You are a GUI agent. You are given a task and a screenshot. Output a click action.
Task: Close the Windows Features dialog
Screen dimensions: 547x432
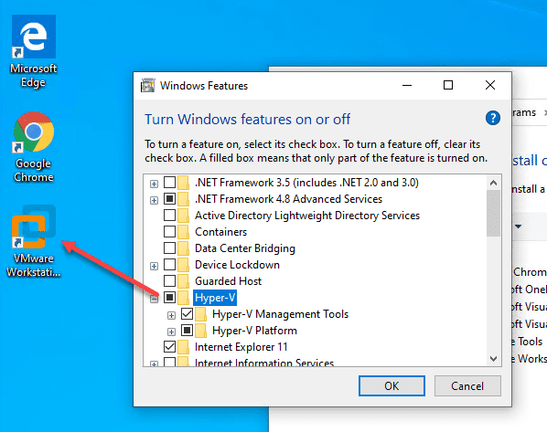point(489,85)
